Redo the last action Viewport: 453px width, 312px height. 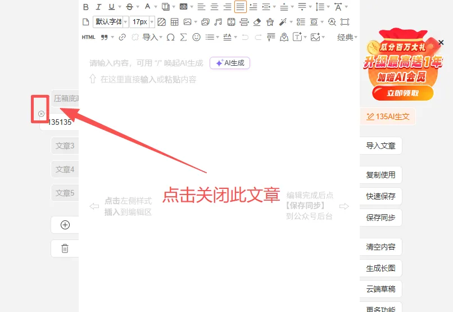pyautogui.click(x=259, y=37)
